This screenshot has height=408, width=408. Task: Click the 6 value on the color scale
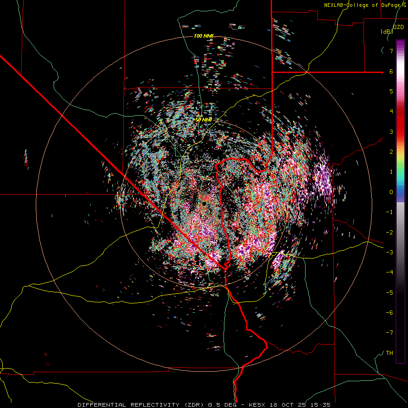391,71
